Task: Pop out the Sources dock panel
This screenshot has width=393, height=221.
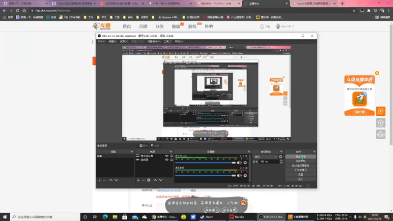Action: tap(171, 152)
